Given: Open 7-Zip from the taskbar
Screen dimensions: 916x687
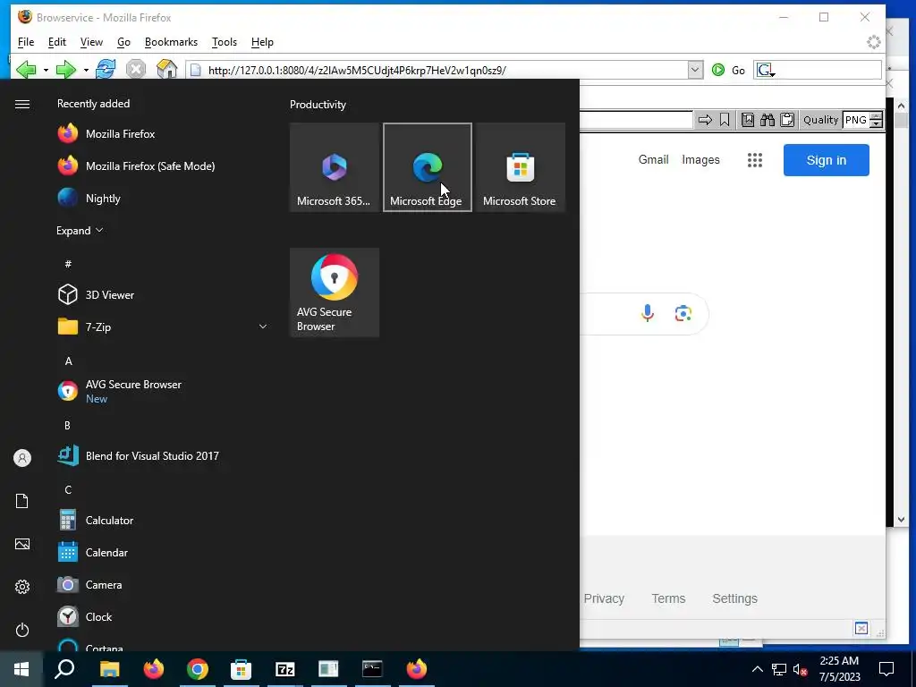Looking at the screenshot, I should (284, 669).
